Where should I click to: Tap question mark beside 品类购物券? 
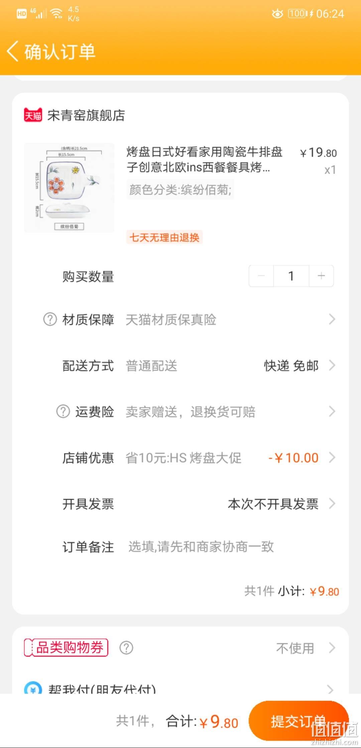pos(126,648)
